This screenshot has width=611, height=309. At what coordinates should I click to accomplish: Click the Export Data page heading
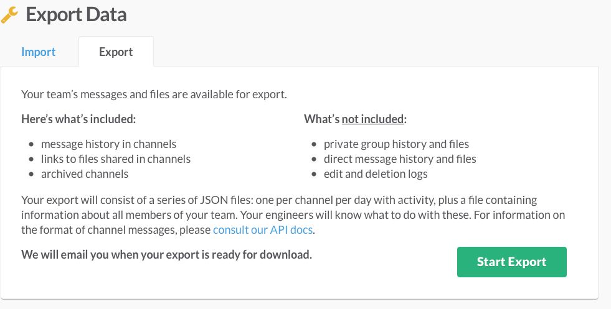[76, 14]
